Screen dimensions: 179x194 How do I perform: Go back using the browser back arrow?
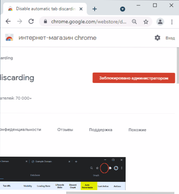click(x=8, y=22)
